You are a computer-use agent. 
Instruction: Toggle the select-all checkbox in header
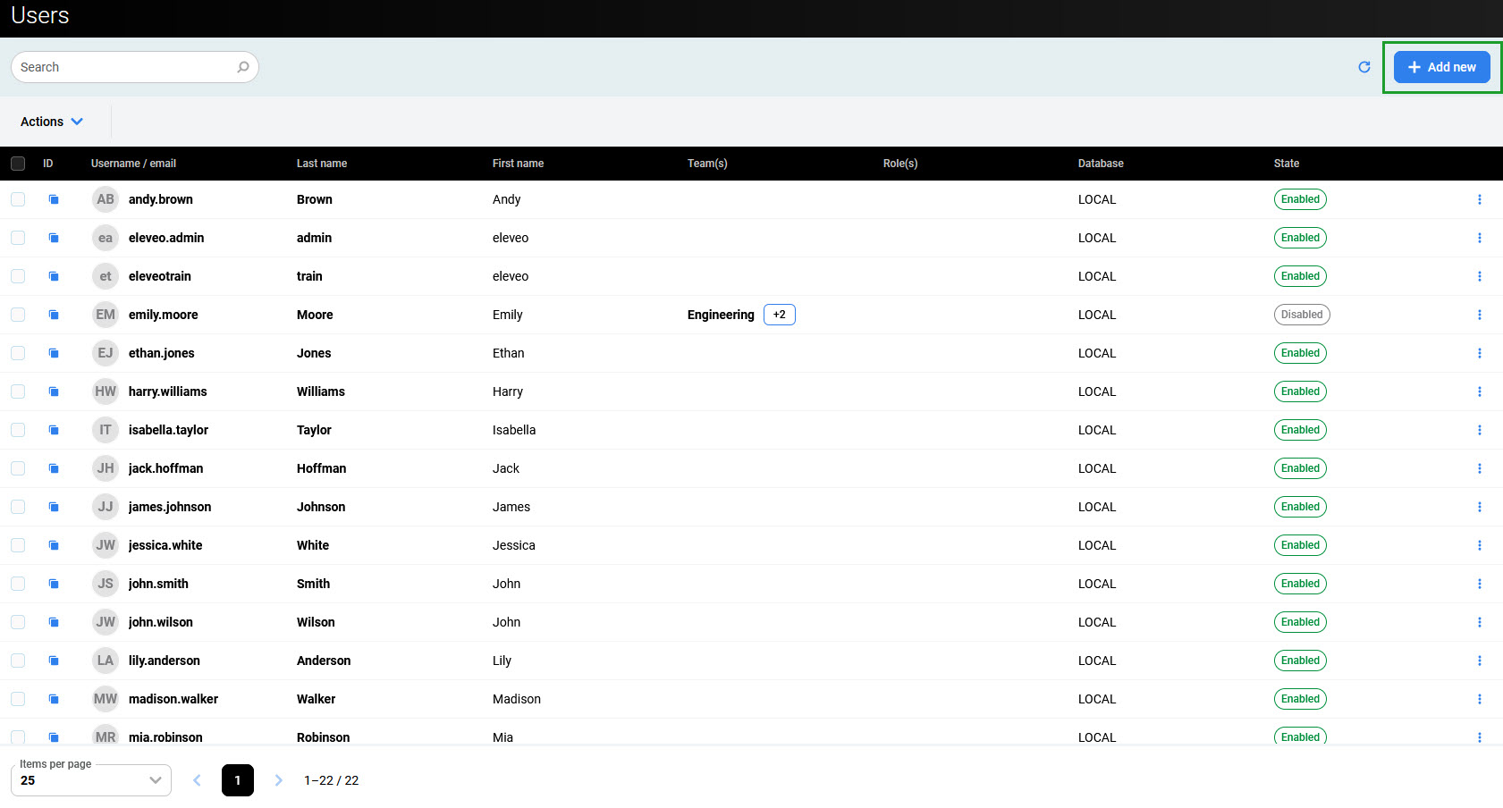[x=18, y=164]
